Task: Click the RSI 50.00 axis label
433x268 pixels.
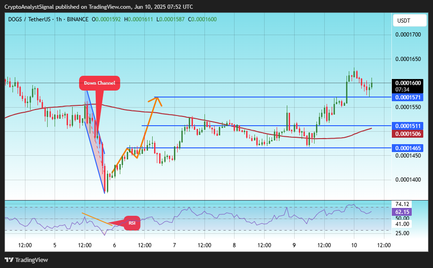Action: pos(402,218)
